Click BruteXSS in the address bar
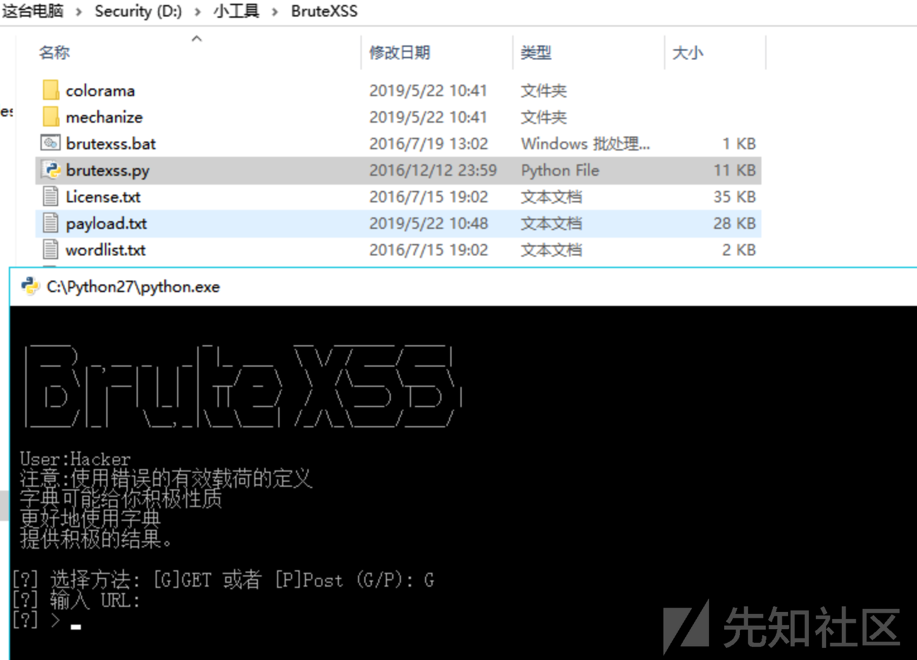 click(x=324, y=11)
